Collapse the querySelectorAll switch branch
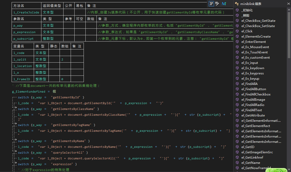Screen dimensions: 291x172 16,151
